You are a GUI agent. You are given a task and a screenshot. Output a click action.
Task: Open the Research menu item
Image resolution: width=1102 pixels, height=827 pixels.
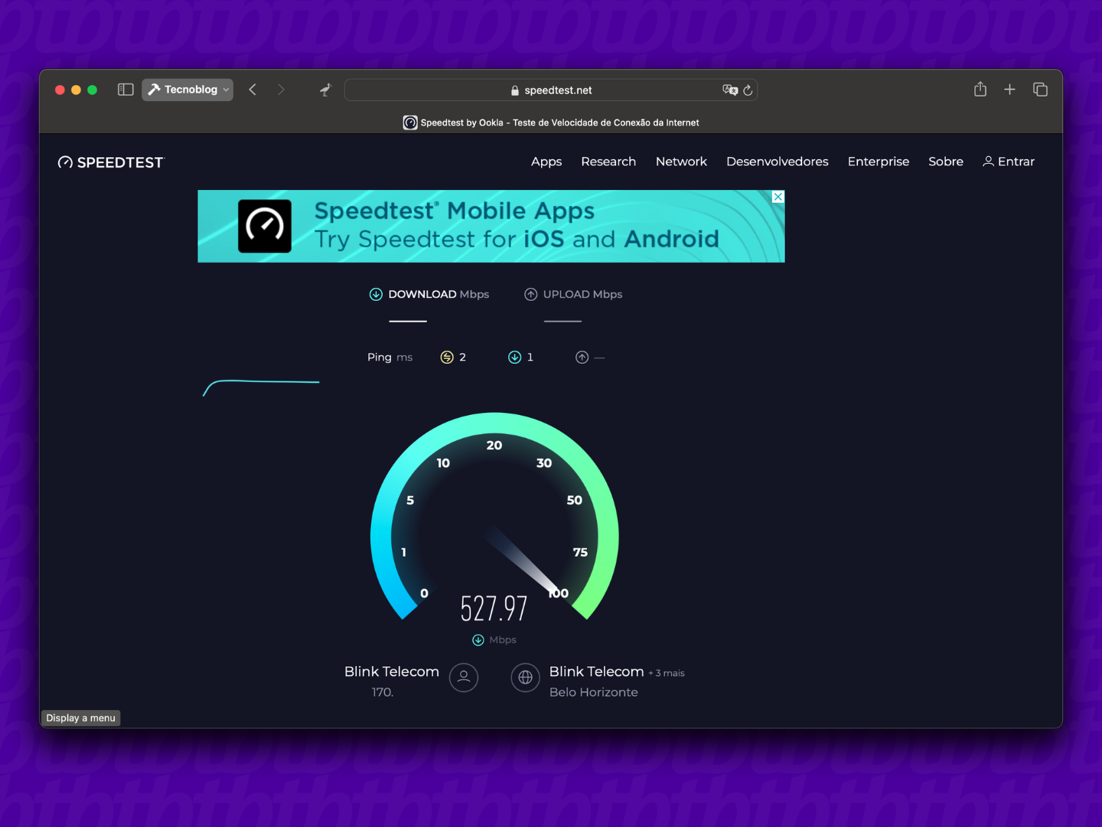click(608, 162)
